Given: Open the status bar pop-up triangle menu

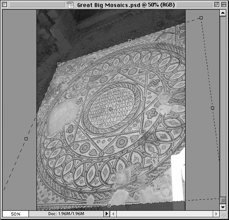Looking at the screenshot, I should 107,214.
